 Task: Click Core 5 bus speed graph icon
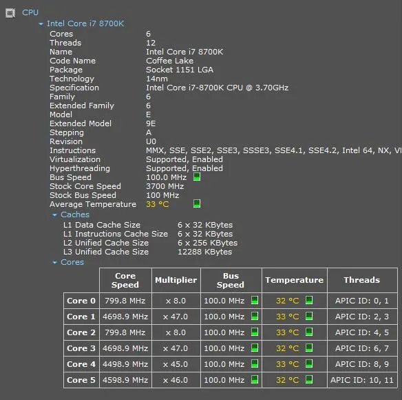coord(255,380)
